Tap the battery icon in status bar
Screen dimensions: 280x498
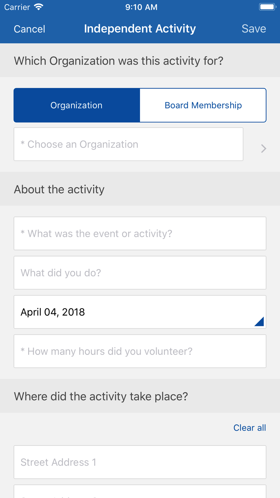(267, 7)
